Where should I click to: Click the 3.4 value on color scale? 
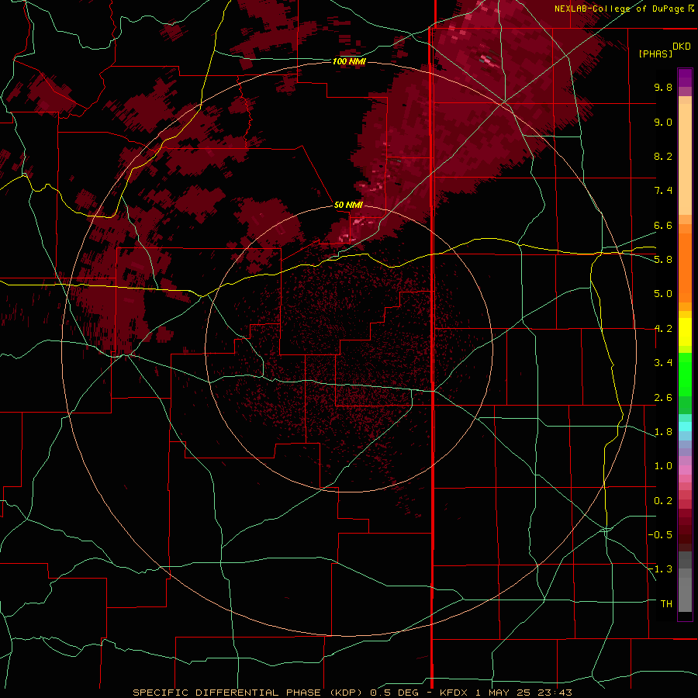[x=663, y=363]
